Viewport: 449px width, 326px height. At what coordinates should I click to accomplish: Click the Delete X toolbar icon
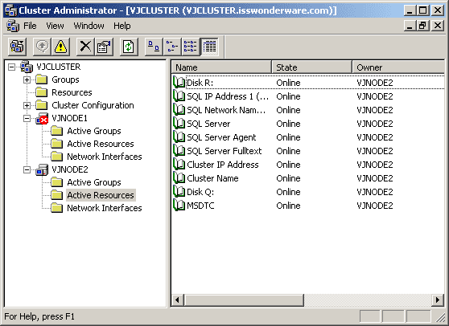[85, 47]
